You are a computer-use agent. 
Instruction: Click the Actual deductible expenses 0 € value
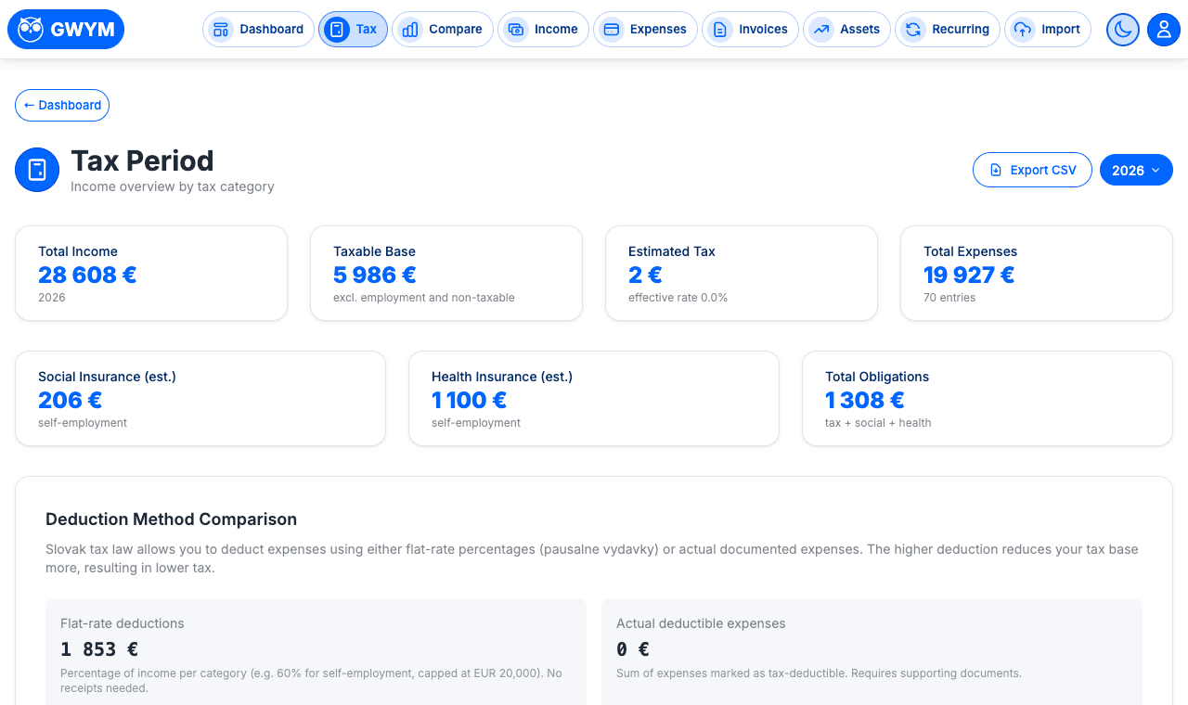(633, 649)
